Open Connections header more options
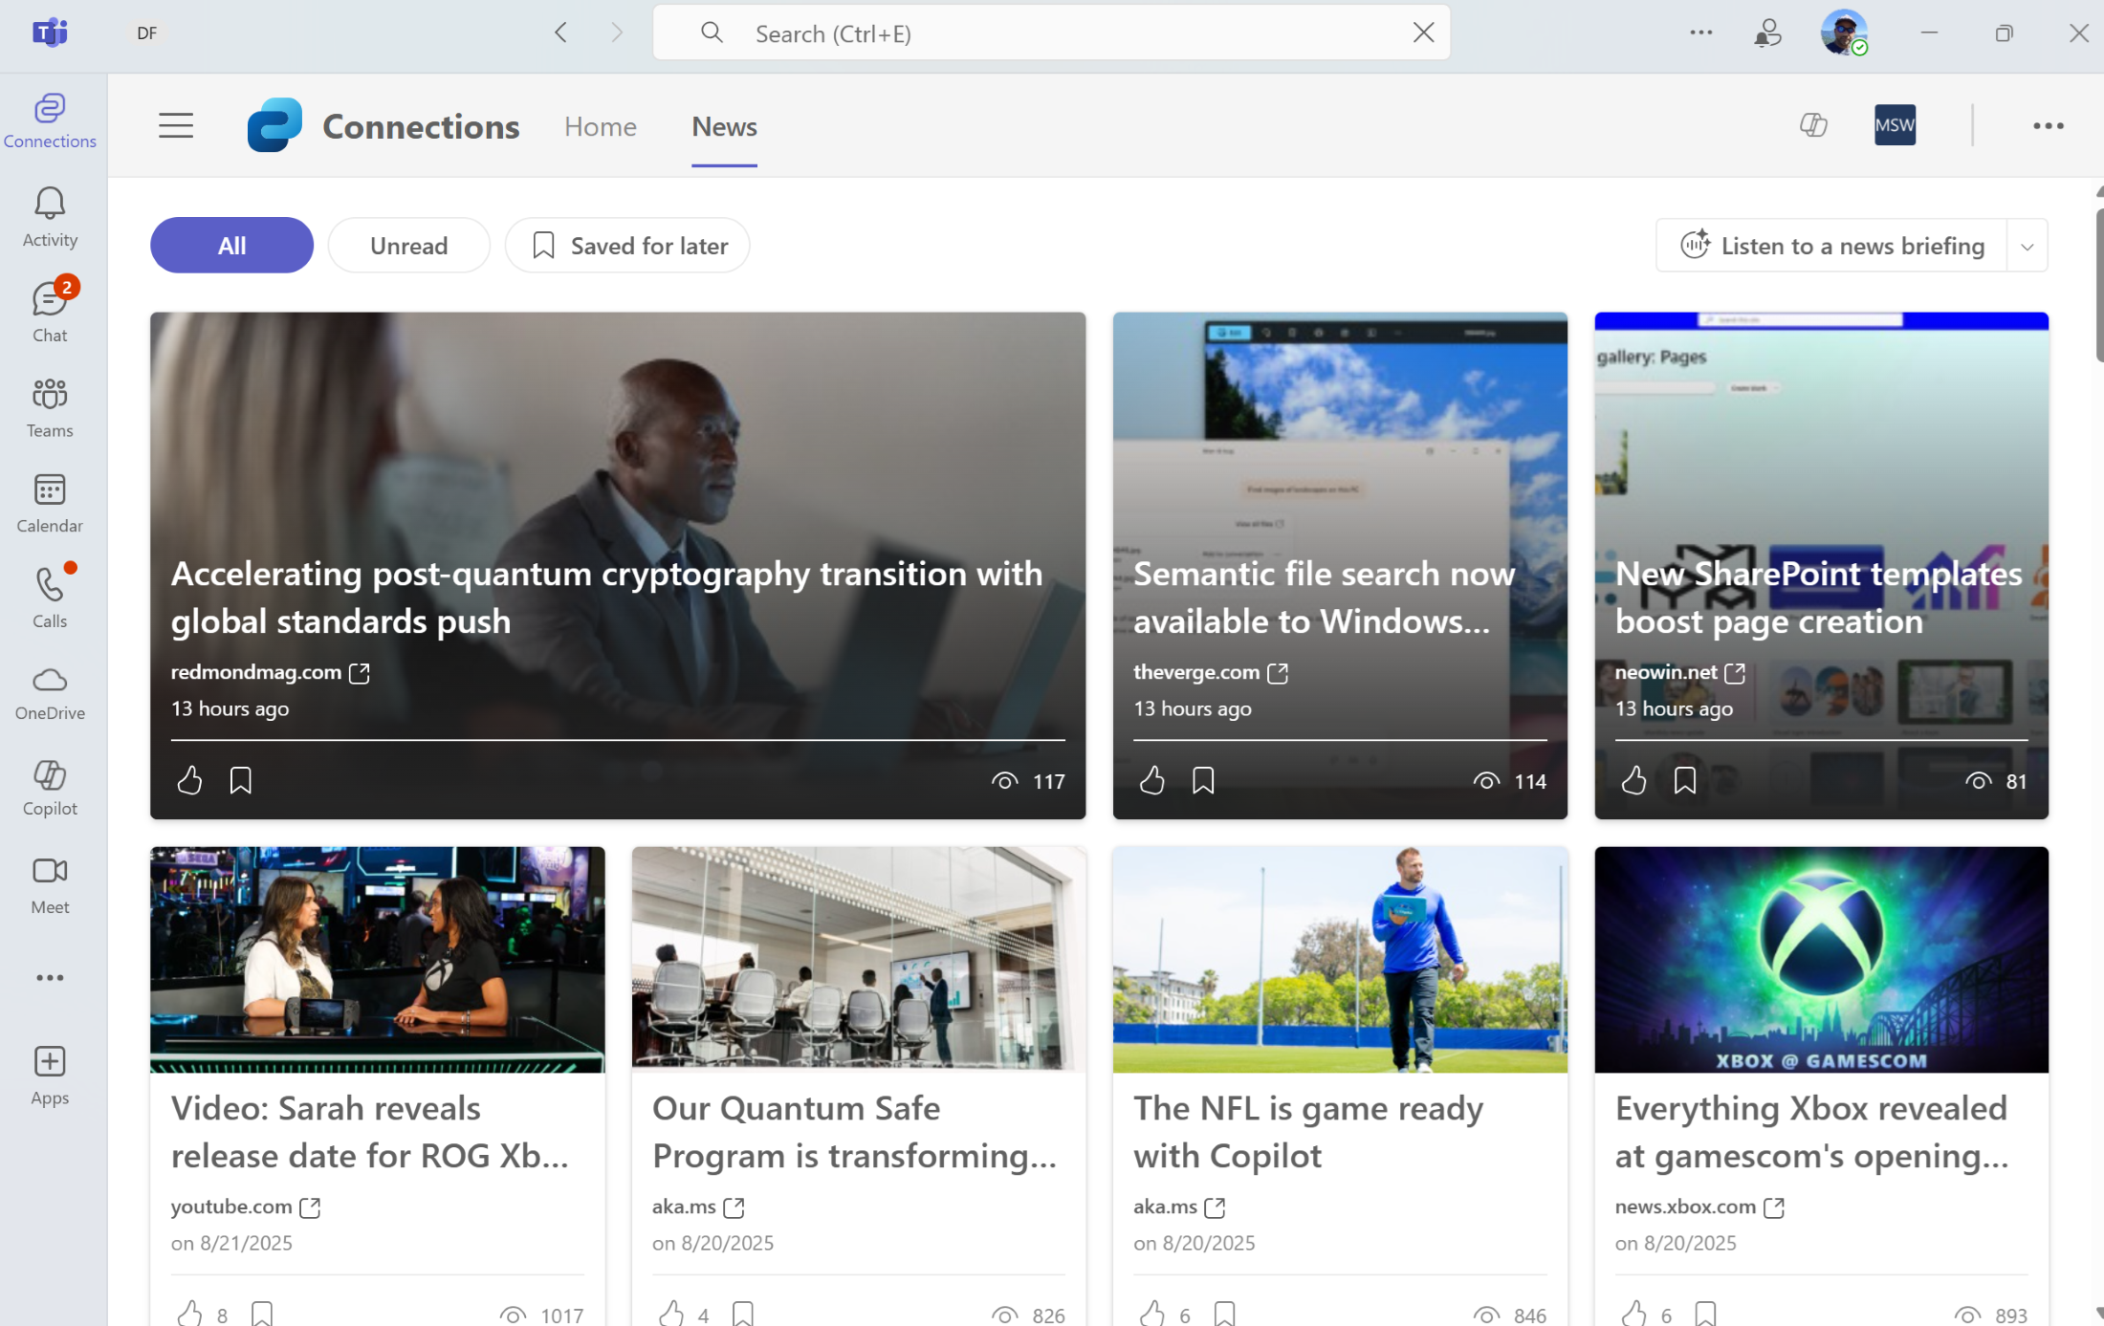 point(2048,125)
